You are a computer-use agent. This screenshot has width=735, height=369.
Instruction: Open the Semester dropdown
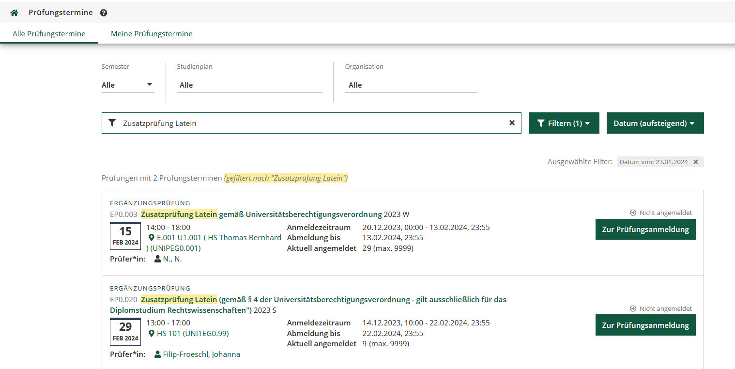127,85
